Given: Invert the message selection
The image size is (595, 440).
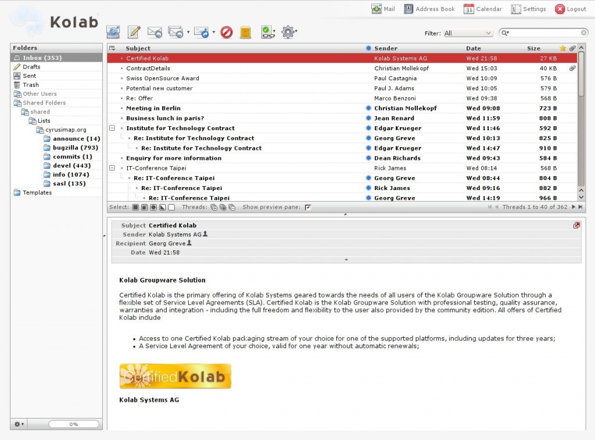Looking at the screenshot, I should click(161, 207).
